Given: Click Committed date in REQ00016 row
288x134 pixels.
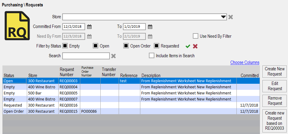Looking at the screenshot, I should tap(248, 105).
